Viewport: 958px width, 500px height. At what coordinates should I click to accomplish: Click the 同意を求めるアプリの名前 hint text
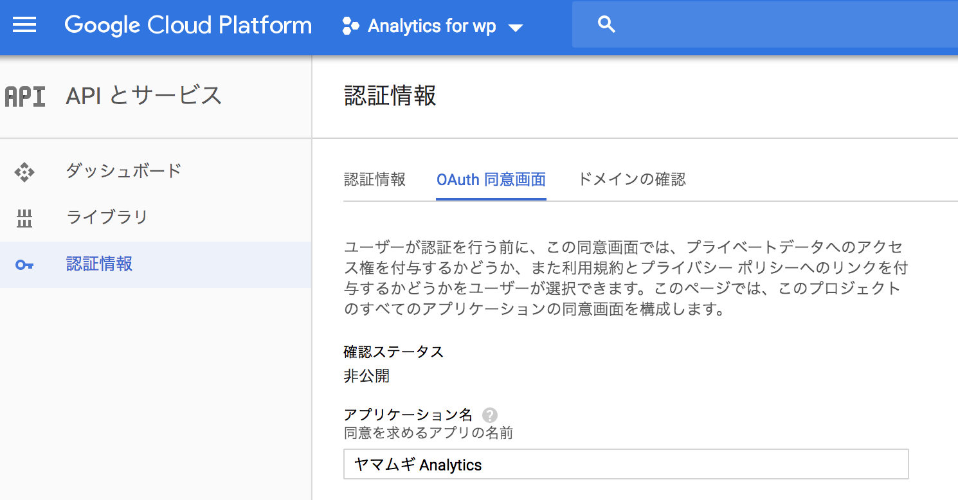(x=428, y=433)
